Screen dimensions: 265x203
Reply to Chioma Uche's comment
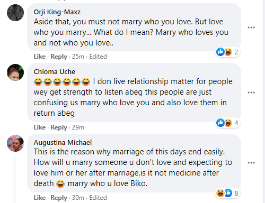(x=59, y=127)
